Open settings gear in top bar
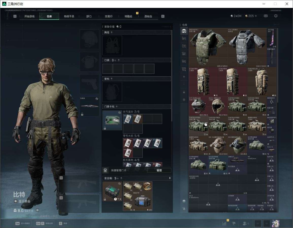The height and width of the screenshot is (228, 293). pyautogui.click(x=276, y=16)
